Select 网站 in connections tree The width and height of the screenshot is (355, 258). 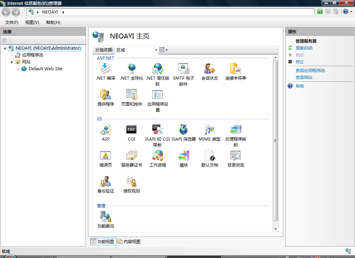pos(26,62)
